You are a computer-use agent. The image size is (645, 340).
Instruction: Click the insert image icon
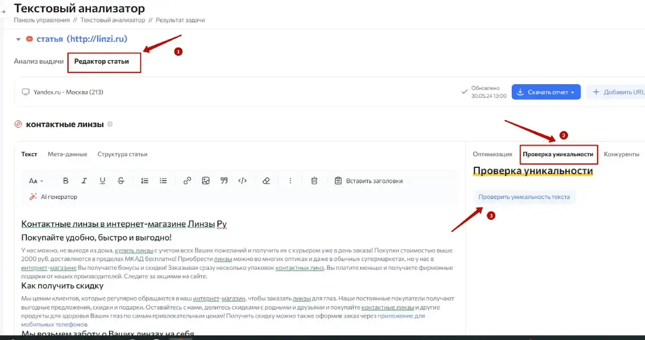coord(205,181)
